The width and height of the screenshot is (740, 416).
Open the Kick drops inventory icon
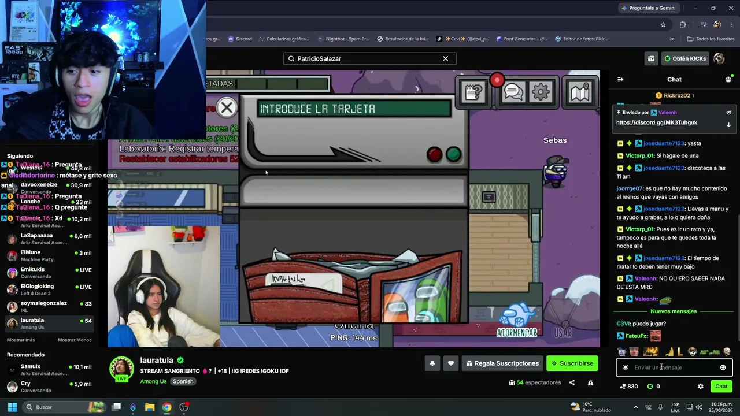coord(651,58)
